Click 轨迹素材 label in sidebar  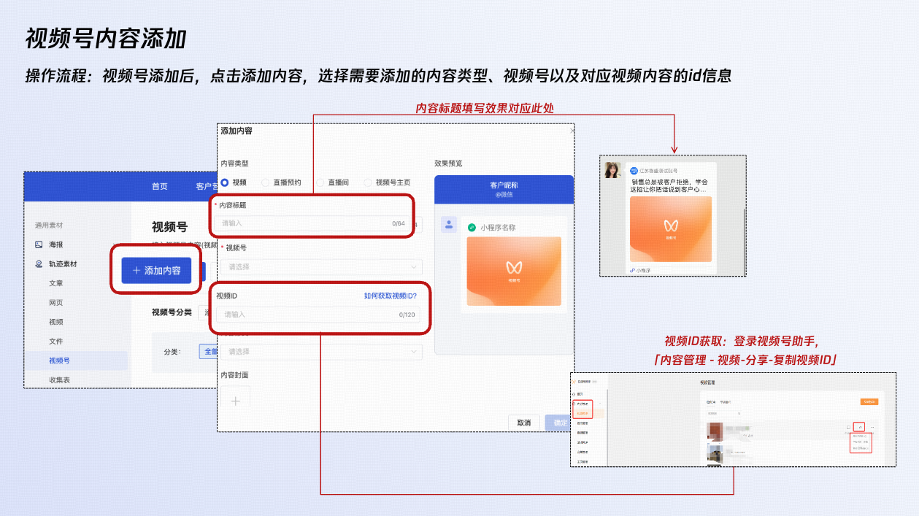[63, 263]
